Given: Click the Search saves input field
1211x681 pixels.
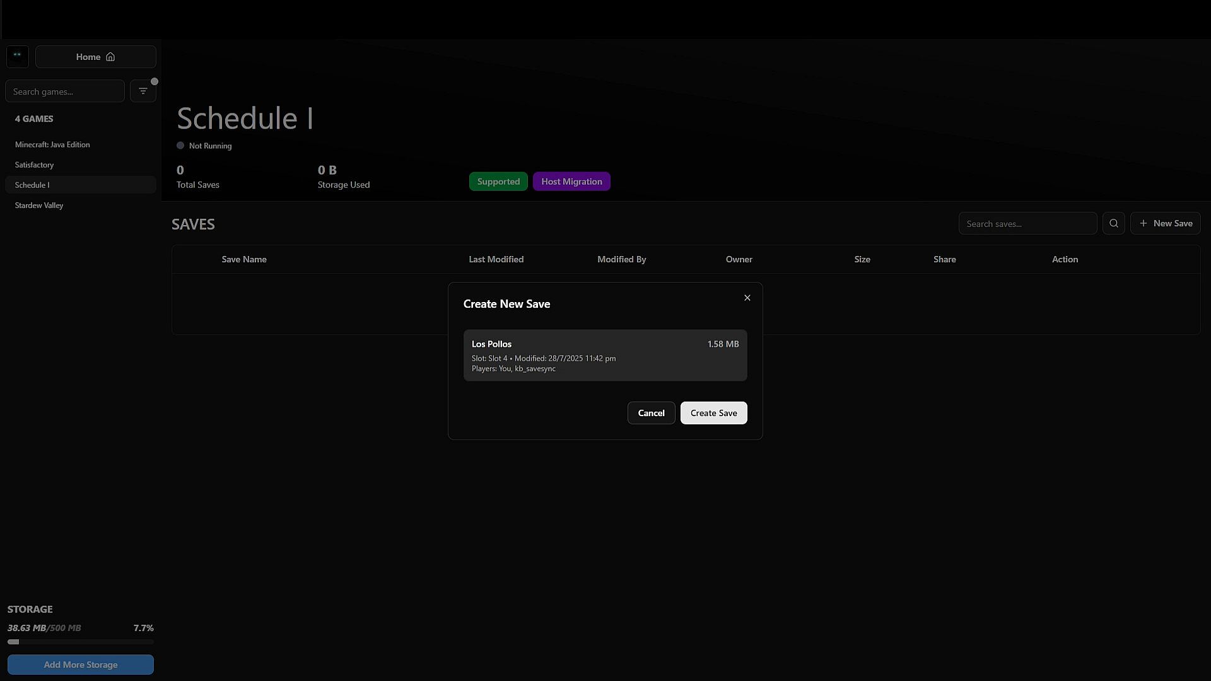Looking at the screenshot, I should tap(1027, 224).
